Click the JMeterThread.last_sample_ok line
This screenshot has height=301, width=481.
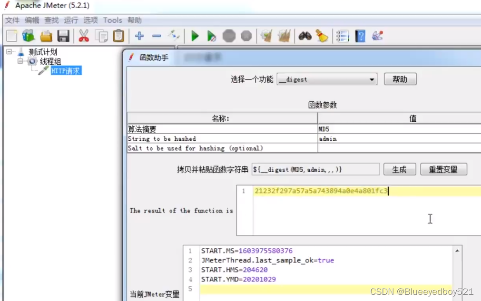267,260
